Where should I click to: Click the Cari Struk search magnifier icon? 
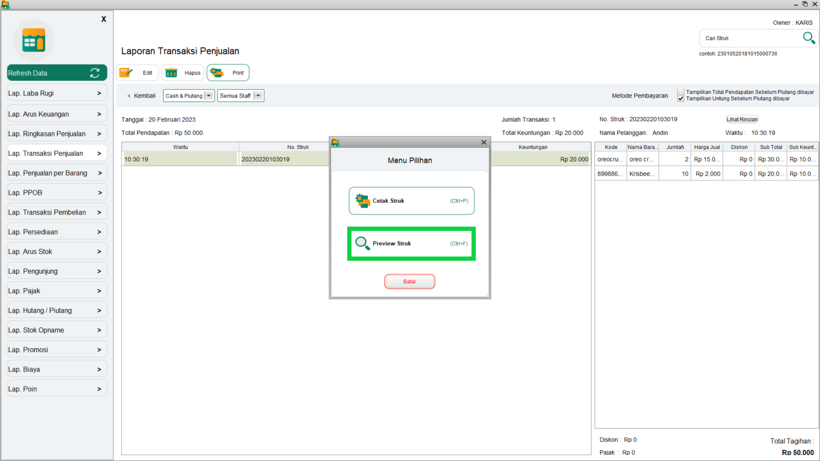808,38
